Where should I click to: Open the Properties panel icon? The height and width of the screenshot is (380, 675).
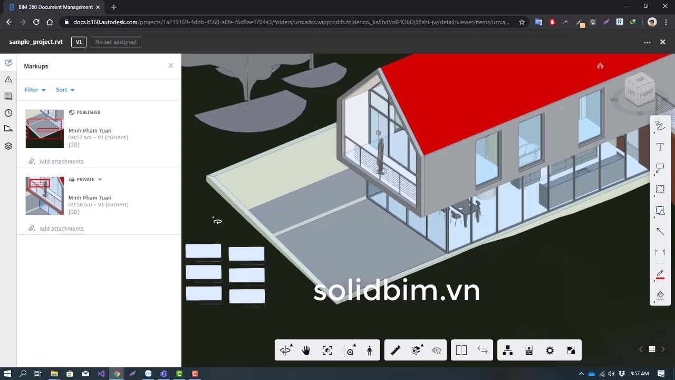529,350
